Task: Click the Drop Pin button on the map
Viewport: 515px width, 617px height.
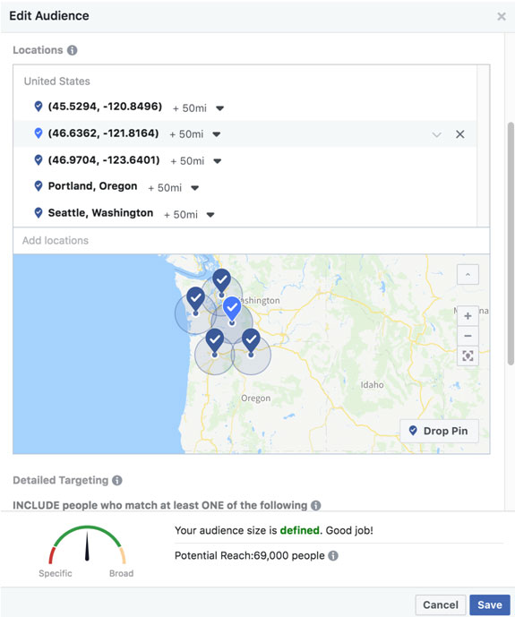Action: coord(439,431)
